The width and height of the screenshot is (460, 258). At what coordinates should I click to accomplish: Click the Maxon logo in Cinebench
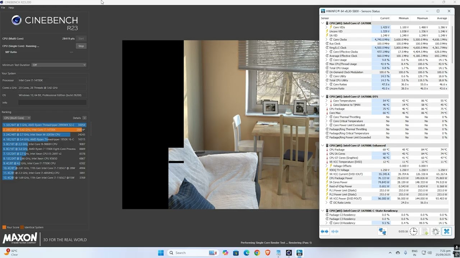click(20, 238)
